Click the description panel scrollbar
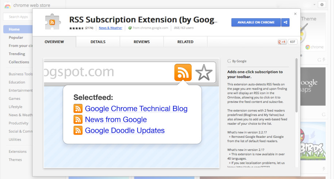This screenshot has width=334, height=179. tap(296, 84)
